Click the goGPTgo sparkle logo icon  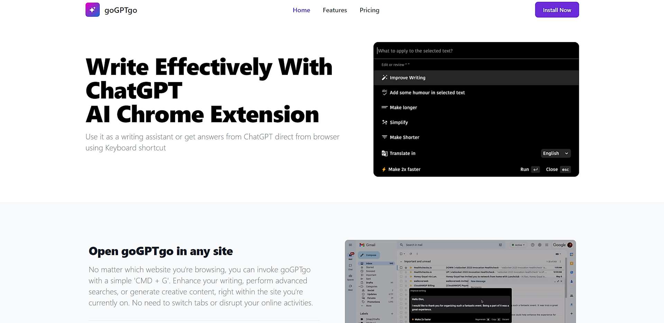[x=92, y=10]
